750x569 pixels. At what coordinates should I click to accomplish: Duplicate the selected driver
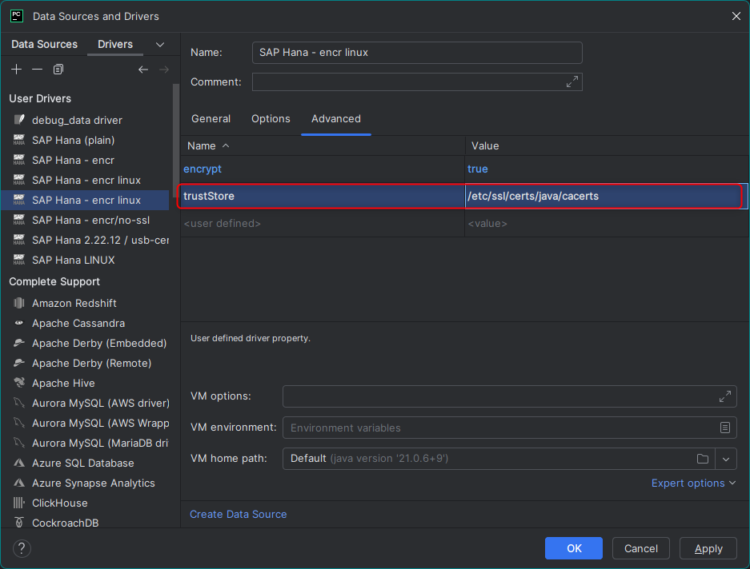[x=58, y=70]
